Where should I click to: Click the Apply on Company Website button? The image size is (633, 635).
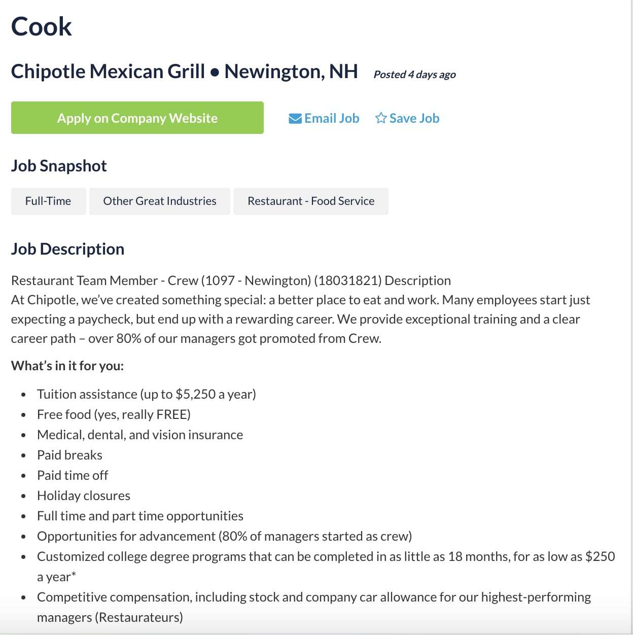[x=137, y=118]
